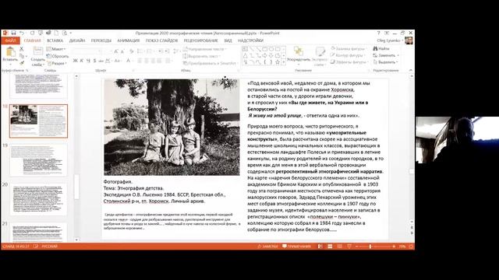Toggle text shadow (S) formatting

click(x=94, y=61)
